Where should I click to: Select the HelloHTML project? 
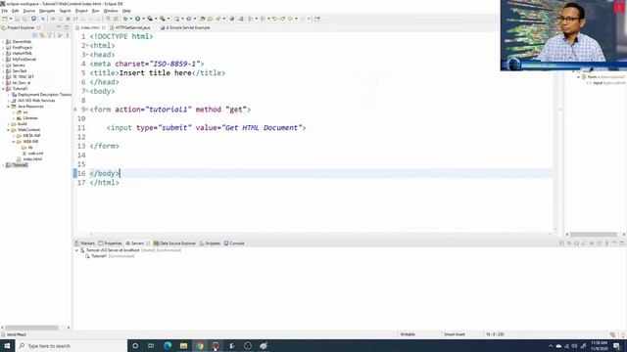[22, 53]
